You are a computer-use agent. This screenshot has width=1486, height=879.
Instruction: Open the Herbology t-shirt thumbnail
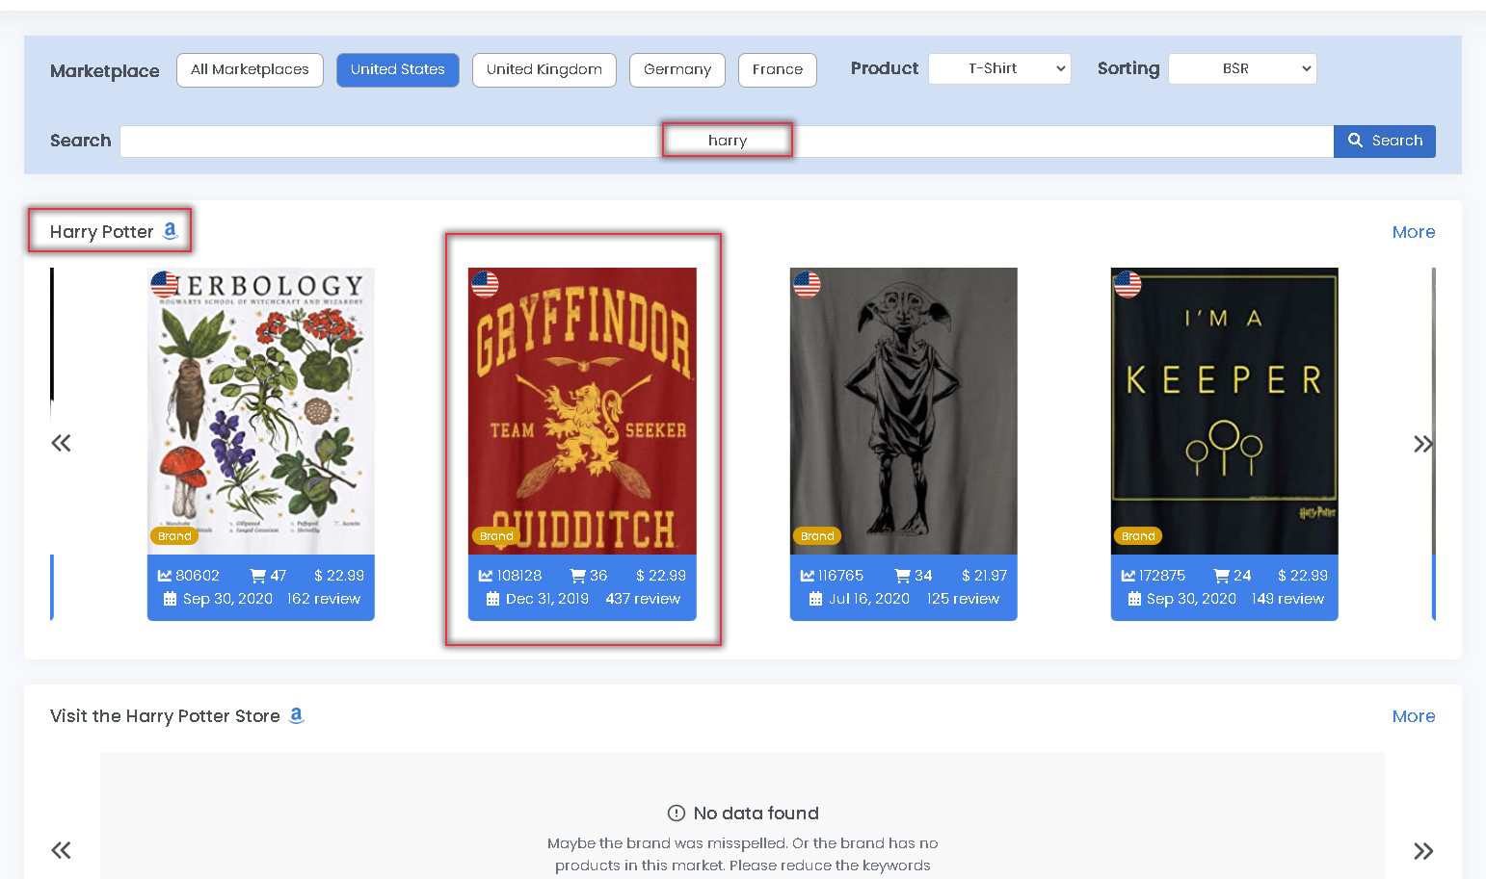pyautogui.click(x=260, y=411)
